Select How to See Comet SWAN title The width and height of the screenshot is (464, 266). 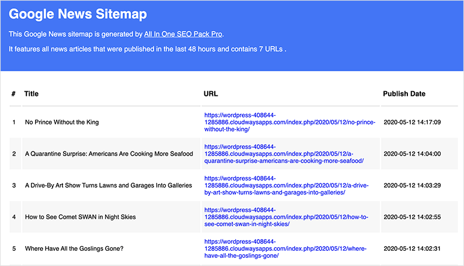[x=80, y=217]
